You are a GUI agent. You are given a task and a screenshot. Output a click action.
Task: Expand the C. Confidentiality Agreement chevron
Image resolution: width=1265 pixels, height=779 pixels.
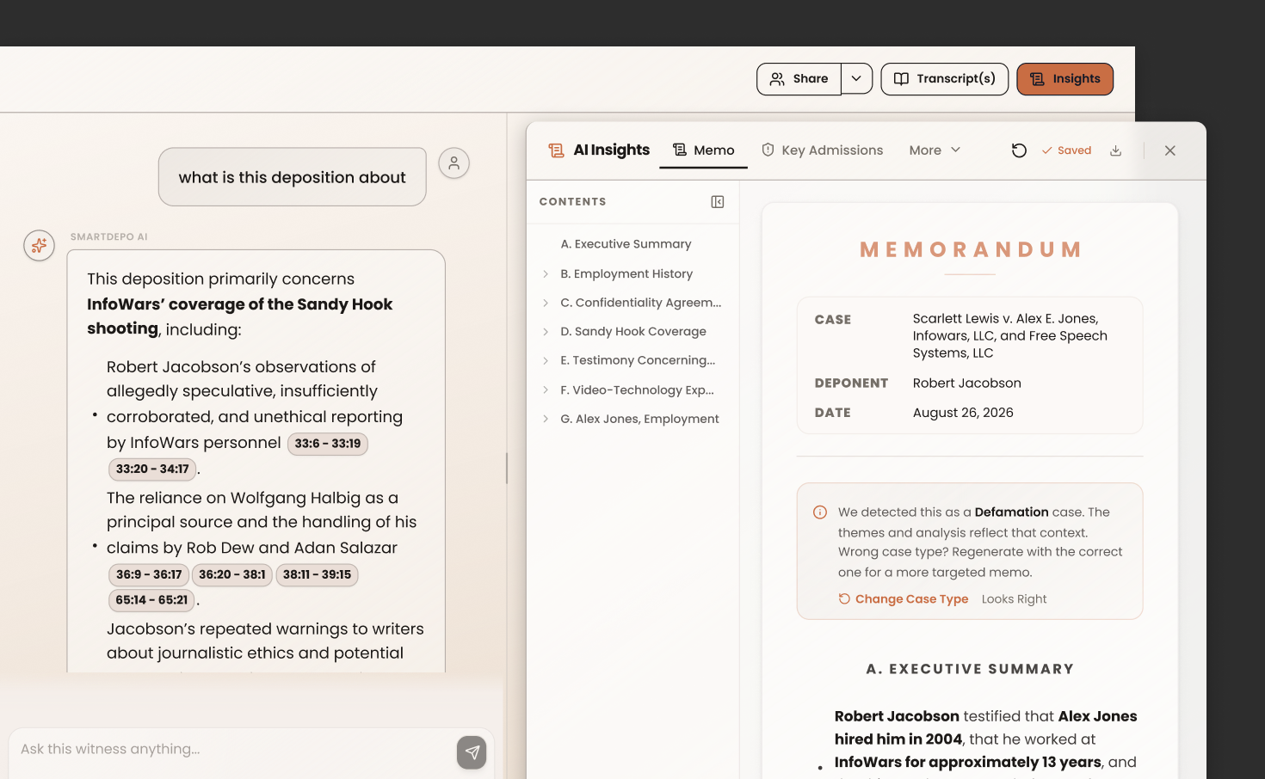[546, 303]
